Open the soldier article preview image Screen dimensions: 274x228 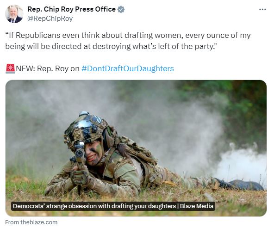coord(136,148)
